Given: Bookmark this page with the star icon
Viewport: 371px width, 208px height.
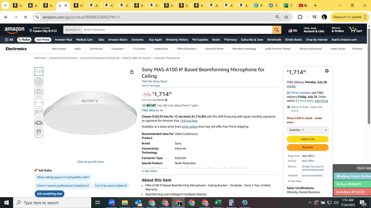Looking at the screenshot, I should click(x=286, y=17).
